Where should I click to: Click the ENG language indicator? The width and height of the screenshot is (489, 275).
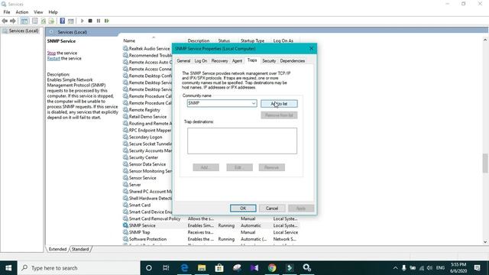440,268
